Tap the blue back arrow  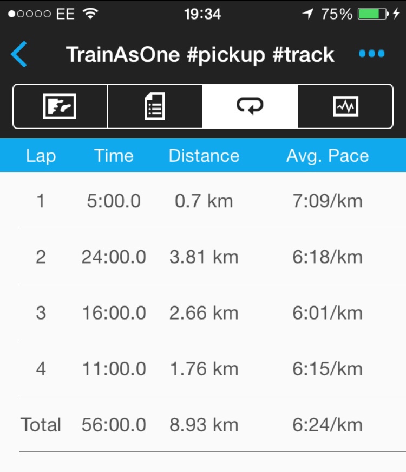tap(19, 54)
